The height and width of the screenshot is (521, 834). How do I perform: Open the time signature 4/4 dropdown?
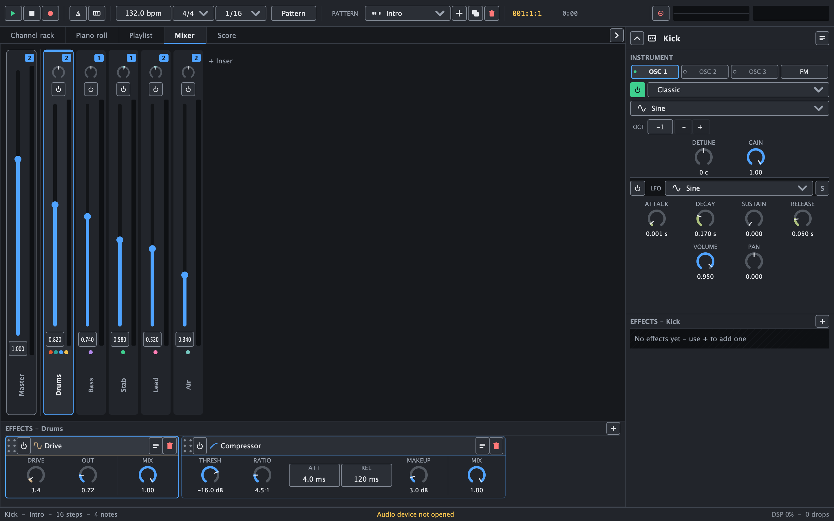tap(193, 13)
